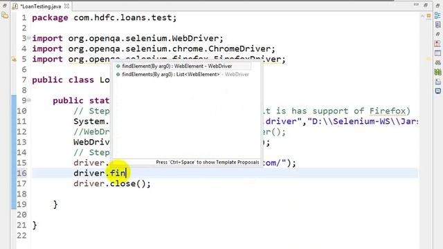
Task: Click the yellow overview ruler warning square
Action: [428, 16]
